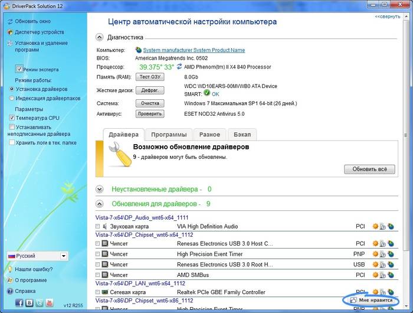Switch to the Драйвера tab
Image resolution: width=413 pixels, height=313 pixels.
pyautogui.click(x=123, y=135)
